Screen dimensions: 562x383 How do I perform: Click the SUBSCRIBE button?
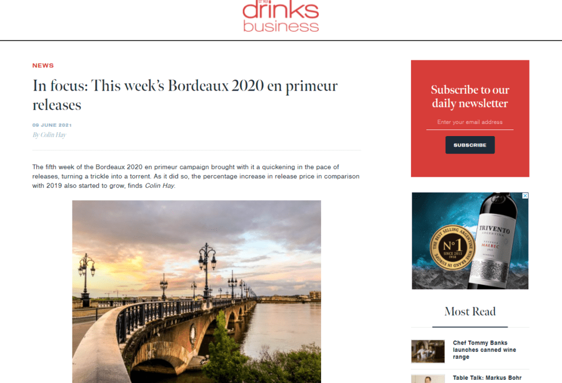tap(470, 145)
